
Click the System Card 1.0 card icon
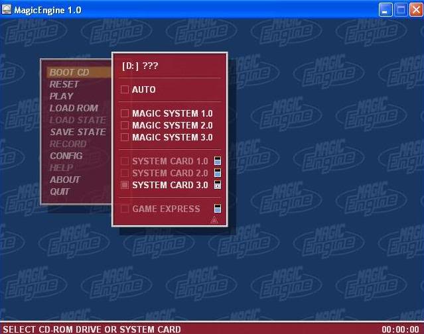click(x=218, y=160)
